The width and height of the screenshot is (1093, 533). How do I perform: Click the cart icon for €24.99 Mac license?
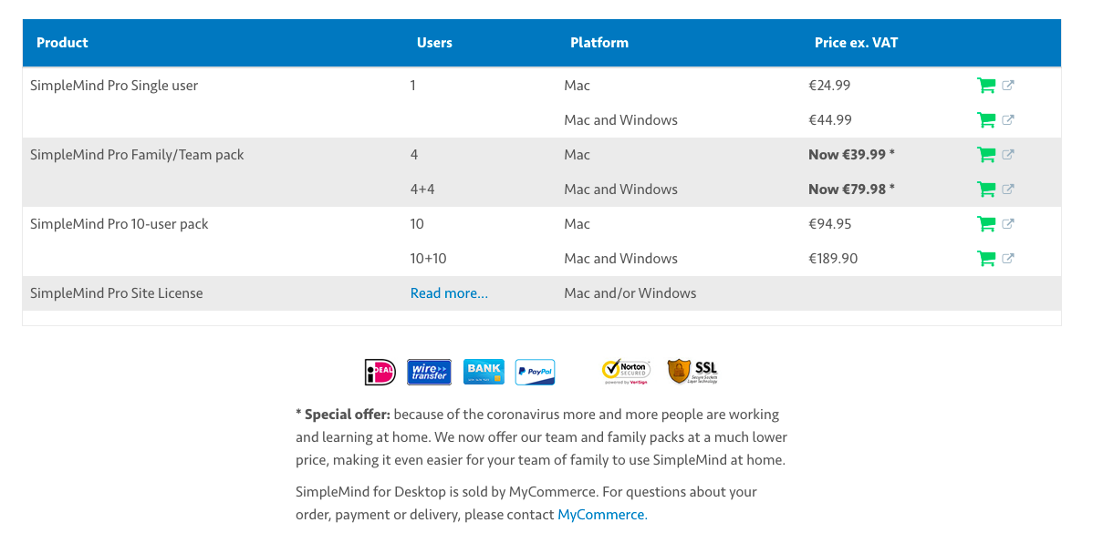986,86
